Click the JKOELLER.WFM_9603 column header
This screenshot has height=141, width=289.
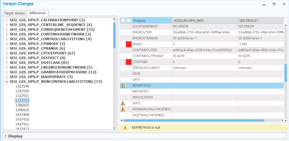(205, 21)
